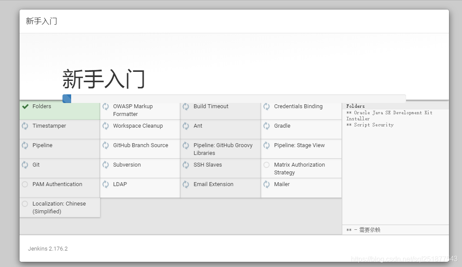Click the spinner icon beside Credentials Binding
This screenshot has height=267, width=462.
pyautogui.click(x=267, y=106)
